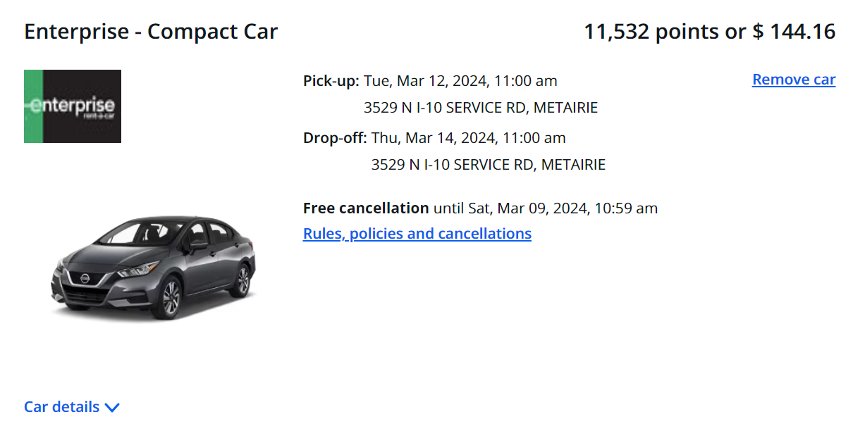This screenshot has height=438, width=853.
Task: Open Rules, policies and cancellations
Action: [417, 234]
